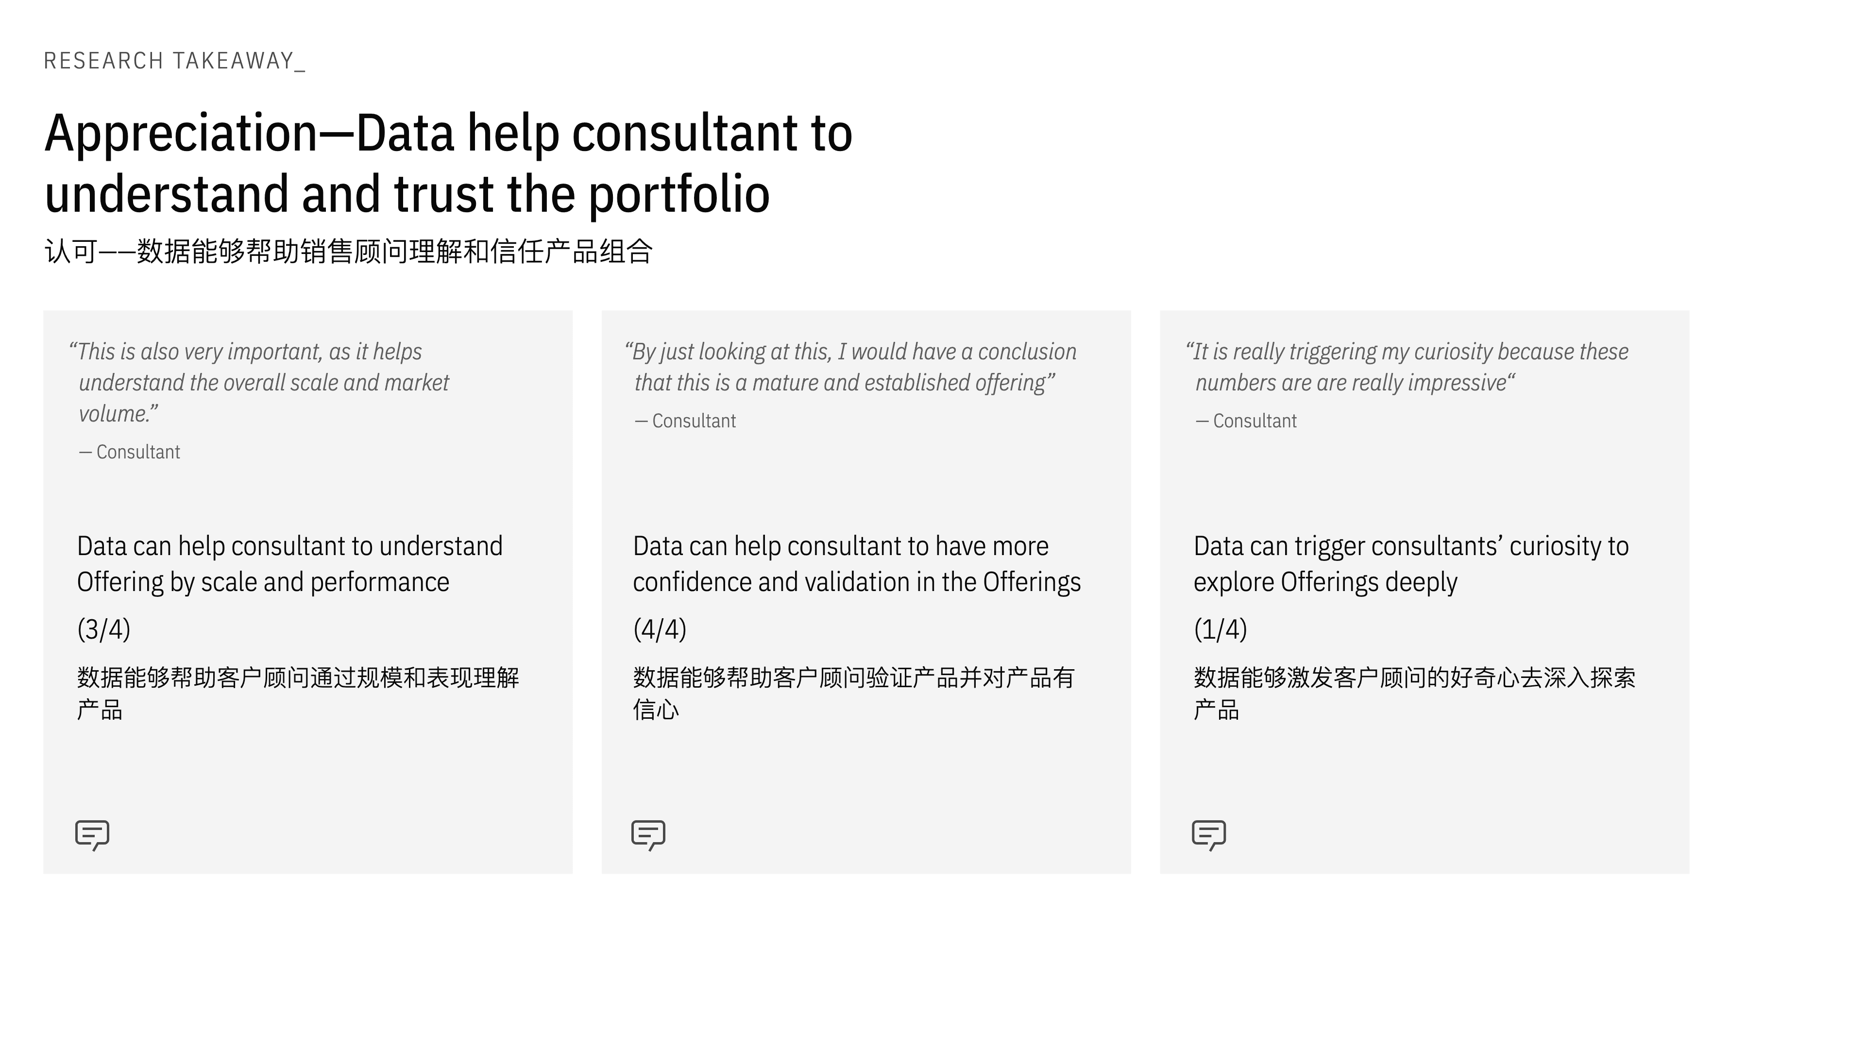Click the comment icon in the middle card
1865x1049 pixels.
(x=648, y=835)
